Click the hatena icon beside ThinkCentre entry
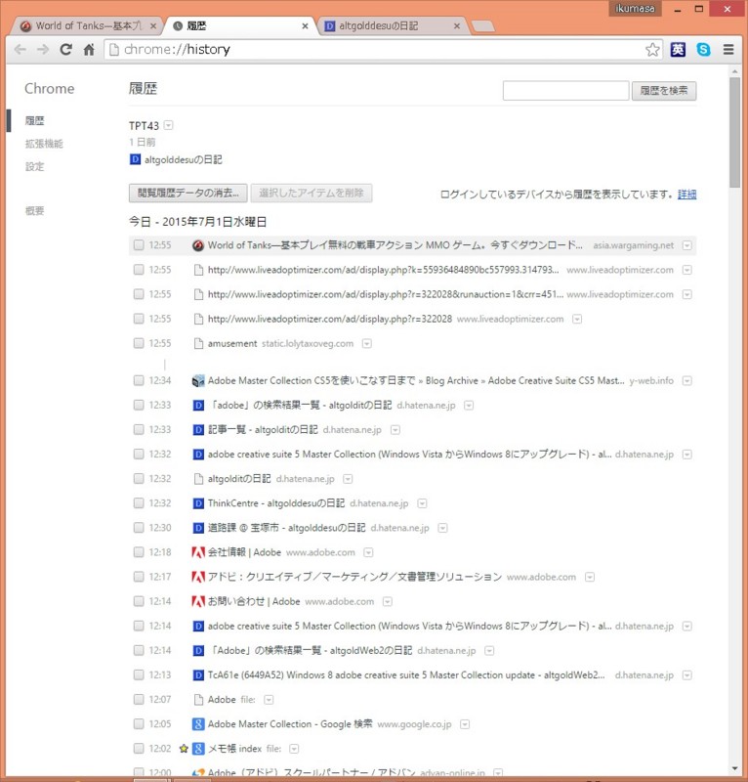This screenshot has height=782, width=748. pos(198,503)
